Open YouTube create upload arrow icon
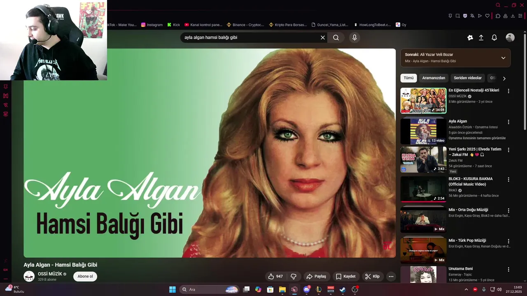527x296 pixels. (481, 37)
